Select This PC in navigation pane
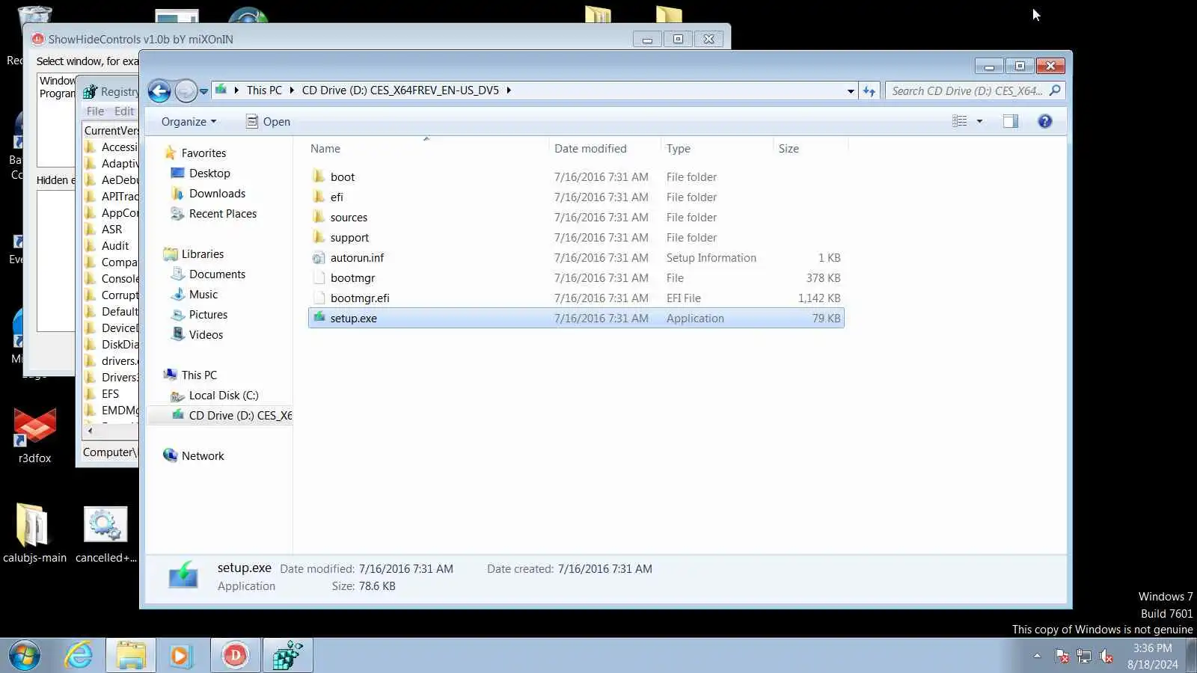This screenshot has width=1197, height=673. point(199,375)
